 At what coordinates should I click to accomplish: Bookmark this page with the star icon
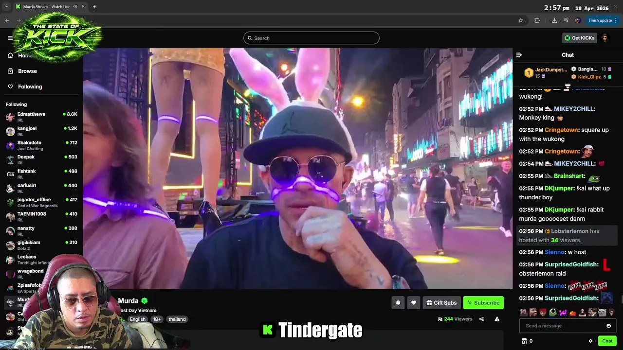click(521, 20)
